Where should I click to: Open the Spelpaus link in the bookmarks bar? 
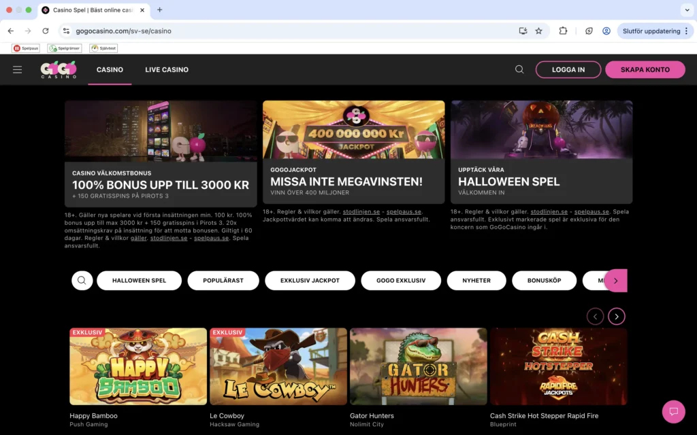pos(25,48)
